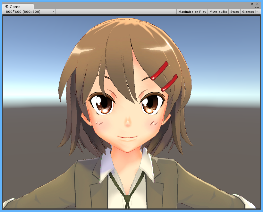263x212 pixels.
Task: Click the character's mouth
Action: [x=127, y=138]
